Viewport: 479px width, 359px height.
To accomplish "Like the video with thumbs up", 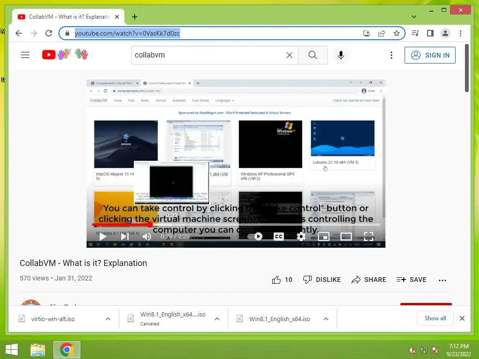I will [x=282, y=280].
